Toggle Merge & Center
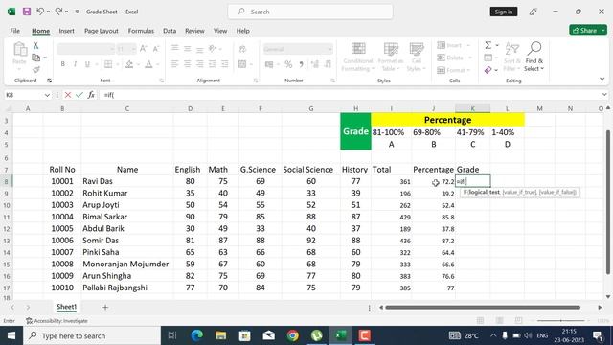 pyautogui.click(x=242, y=64)
